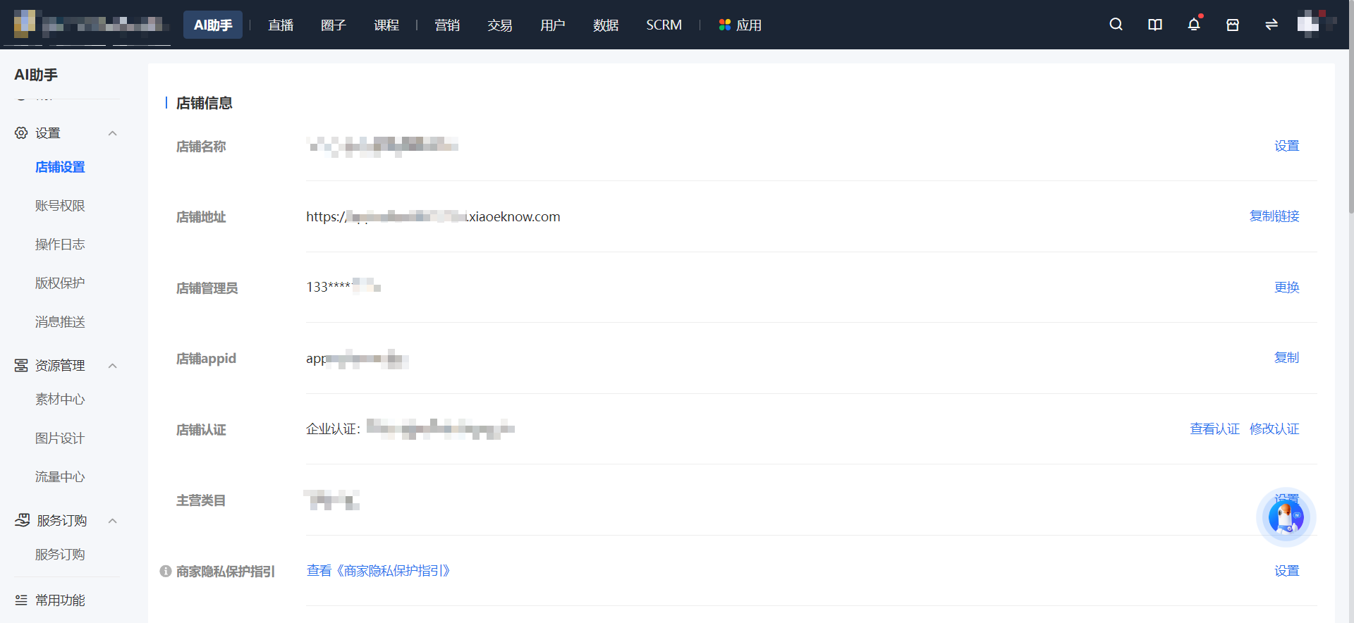Image resolution: width=1354 pixels, height=623 pixels.
Task: Open the SCRM top menu
Action: tap(664, 25)
